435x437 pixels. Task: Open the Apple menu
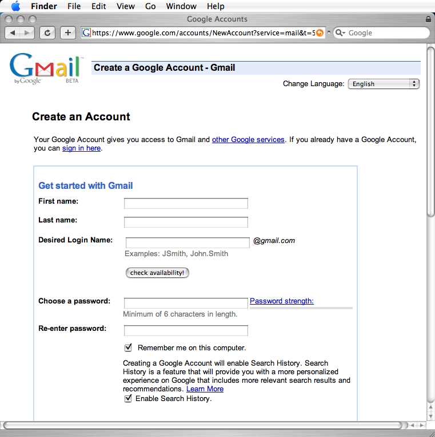[x=16, y=6]
